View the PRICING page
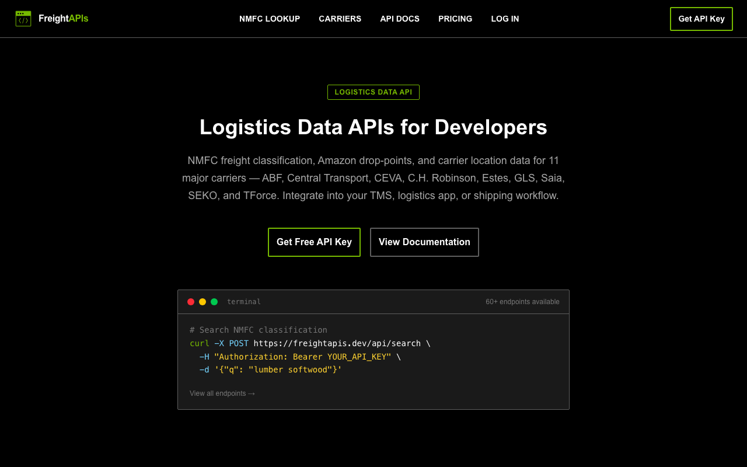The height and width of the screenshot is (467, 747). (455, 19)
